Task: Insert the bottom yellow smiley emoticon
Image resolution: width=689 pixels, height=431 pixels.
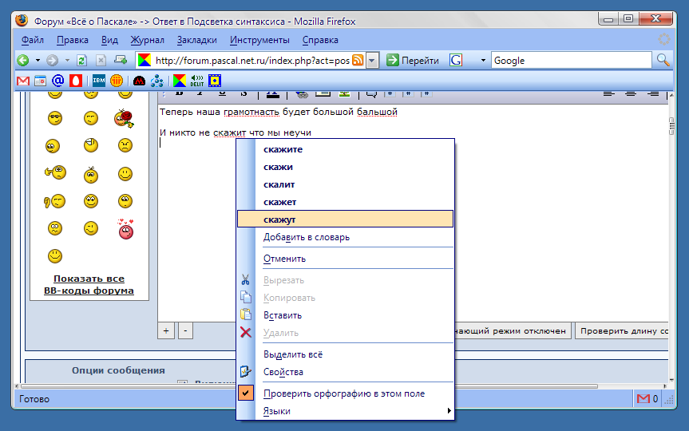Action: (54, 256)
